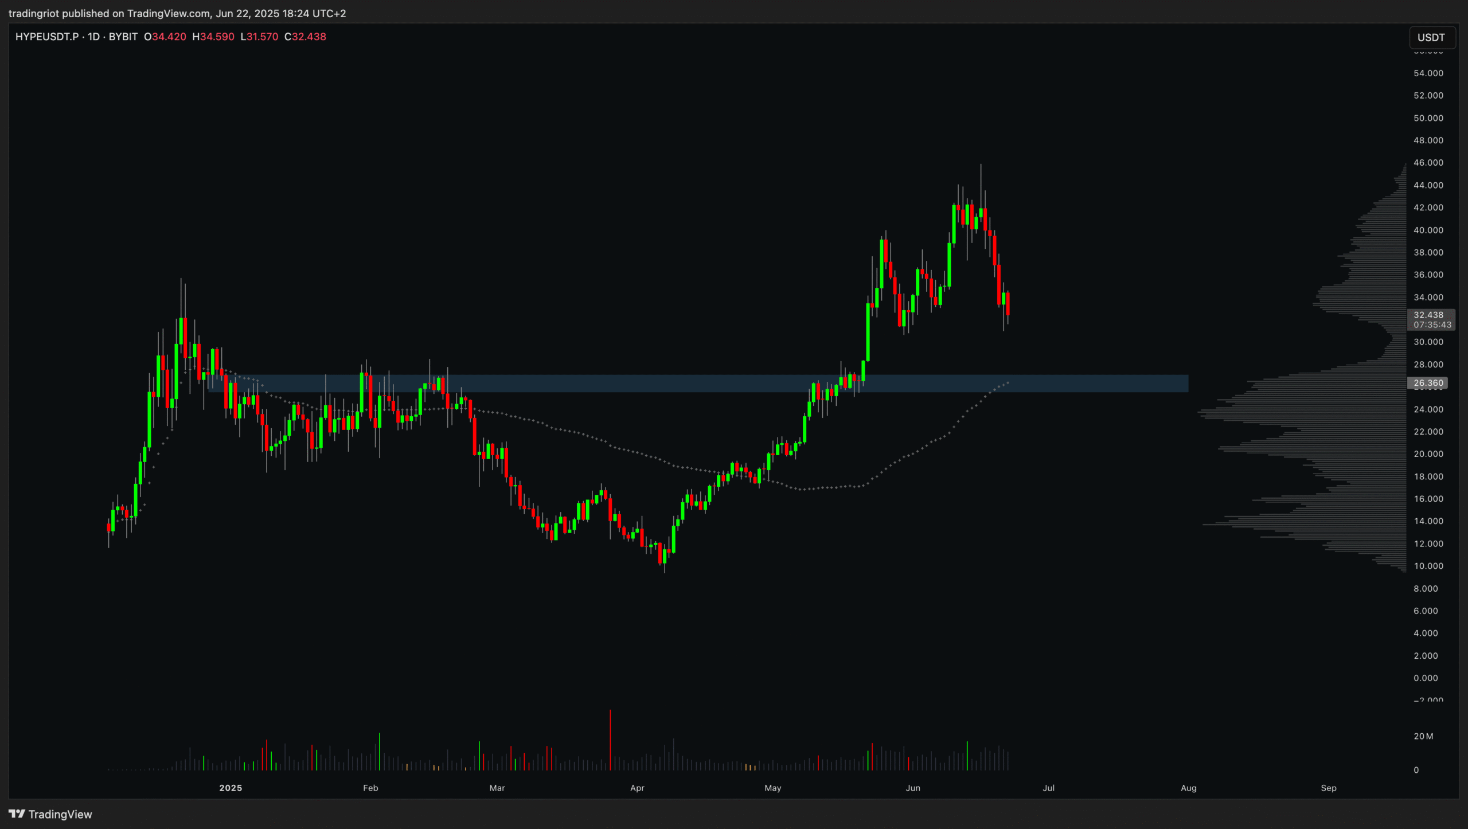Click the Mar label on time axis
This screenshot has width=1468, height=829.
497,788
